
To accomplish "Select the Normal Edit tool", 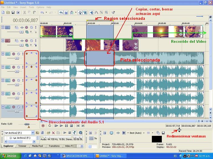I will pyautogui.click(x=92, y=13).
